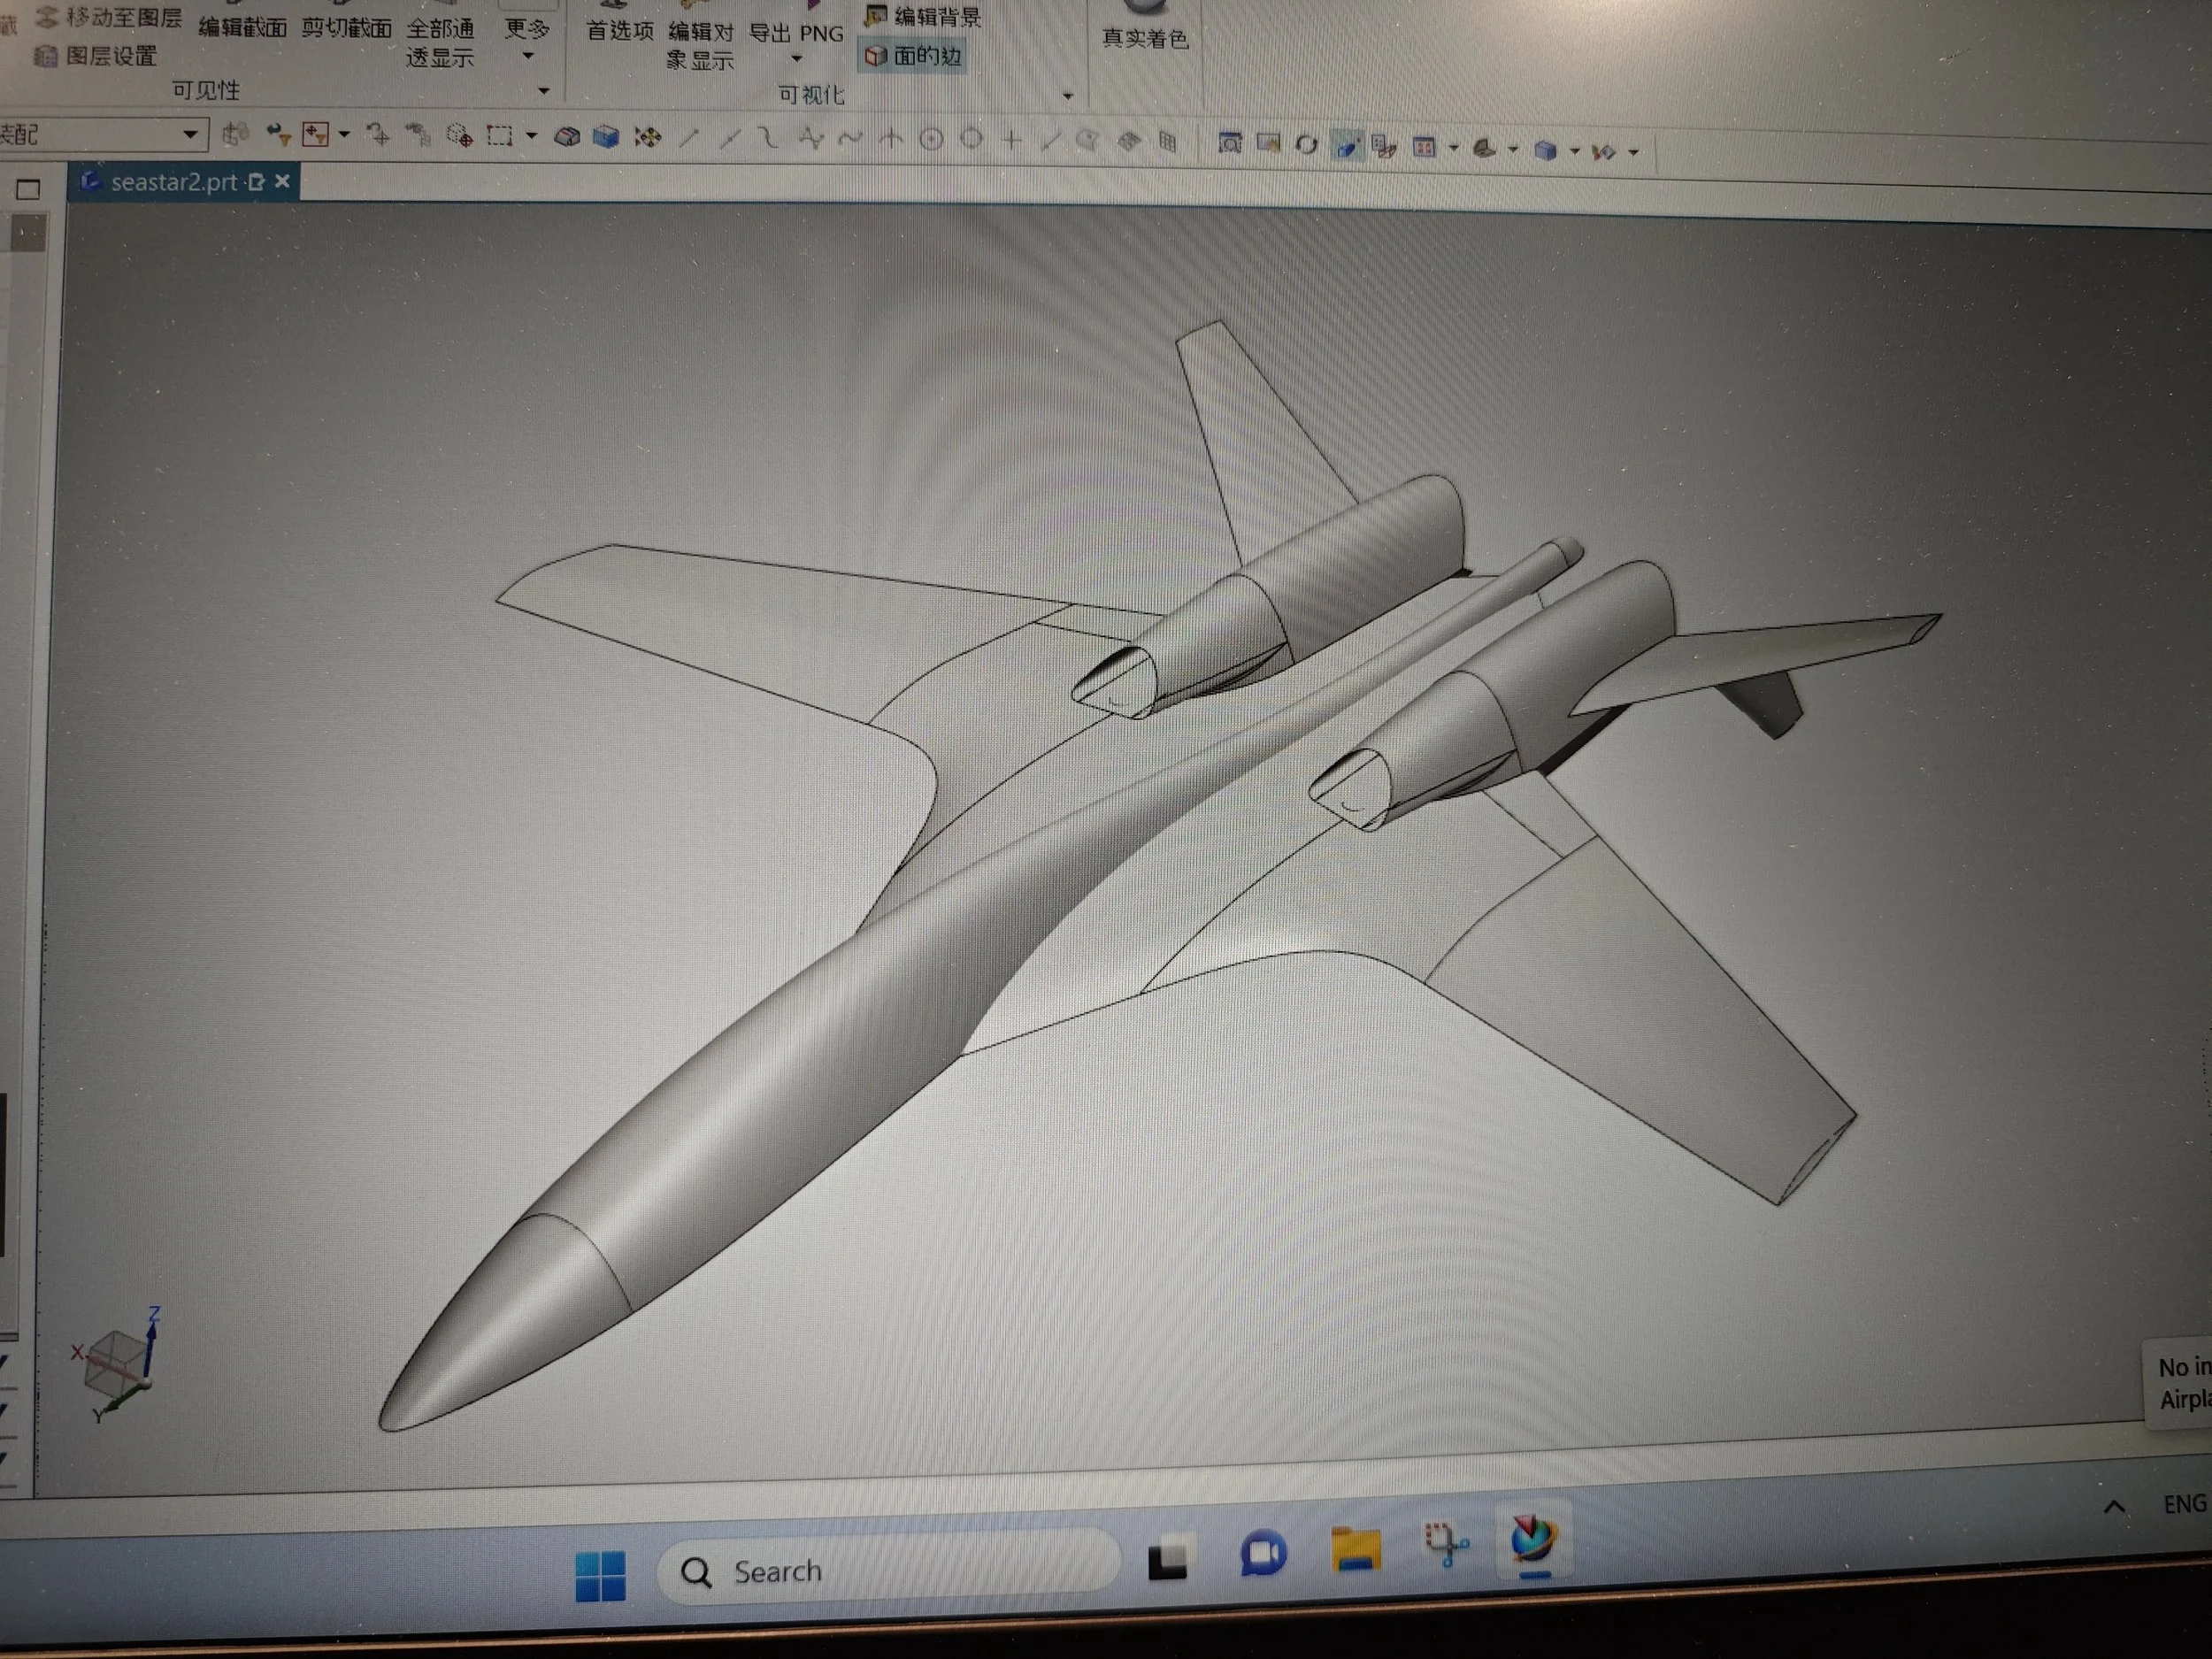Toggle the highlighted perspective view button

[x=1347, y=147]
